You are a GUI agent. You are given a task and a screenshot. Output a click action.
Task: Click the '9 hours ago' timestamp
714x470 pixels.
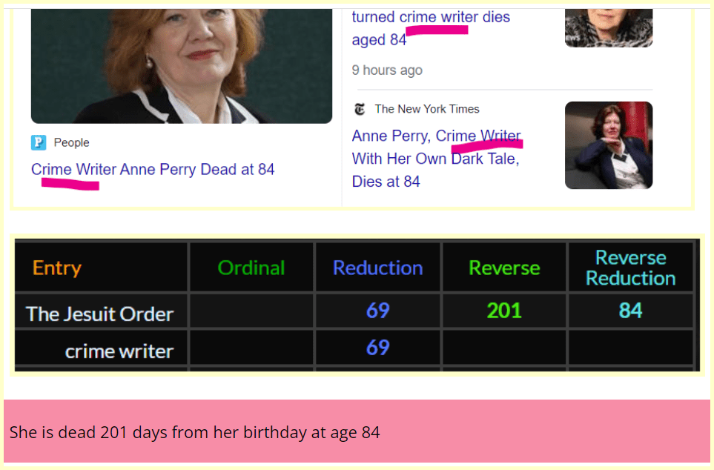tap(387, 70)
